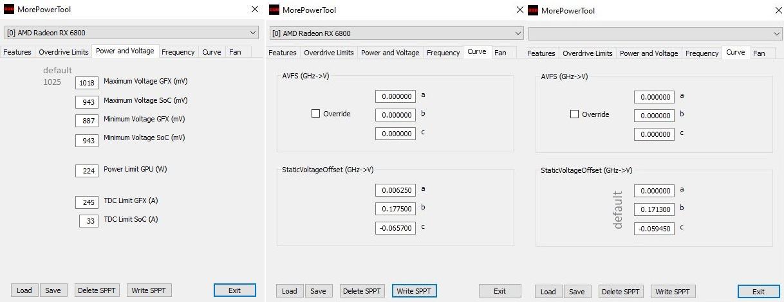Open empty GPU dropdown in right window
Viewport: 784px width, 302px height.
coord(655,33)
